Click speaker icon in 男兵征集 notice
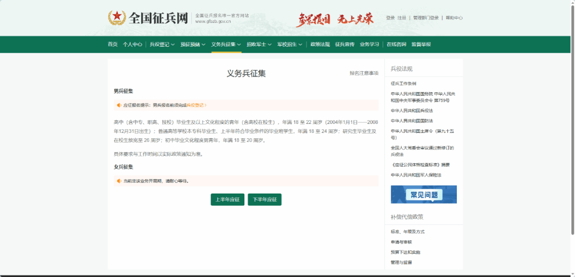Image resolution: width=575 pixels, height=277 pixels. [x=119, y=105]
